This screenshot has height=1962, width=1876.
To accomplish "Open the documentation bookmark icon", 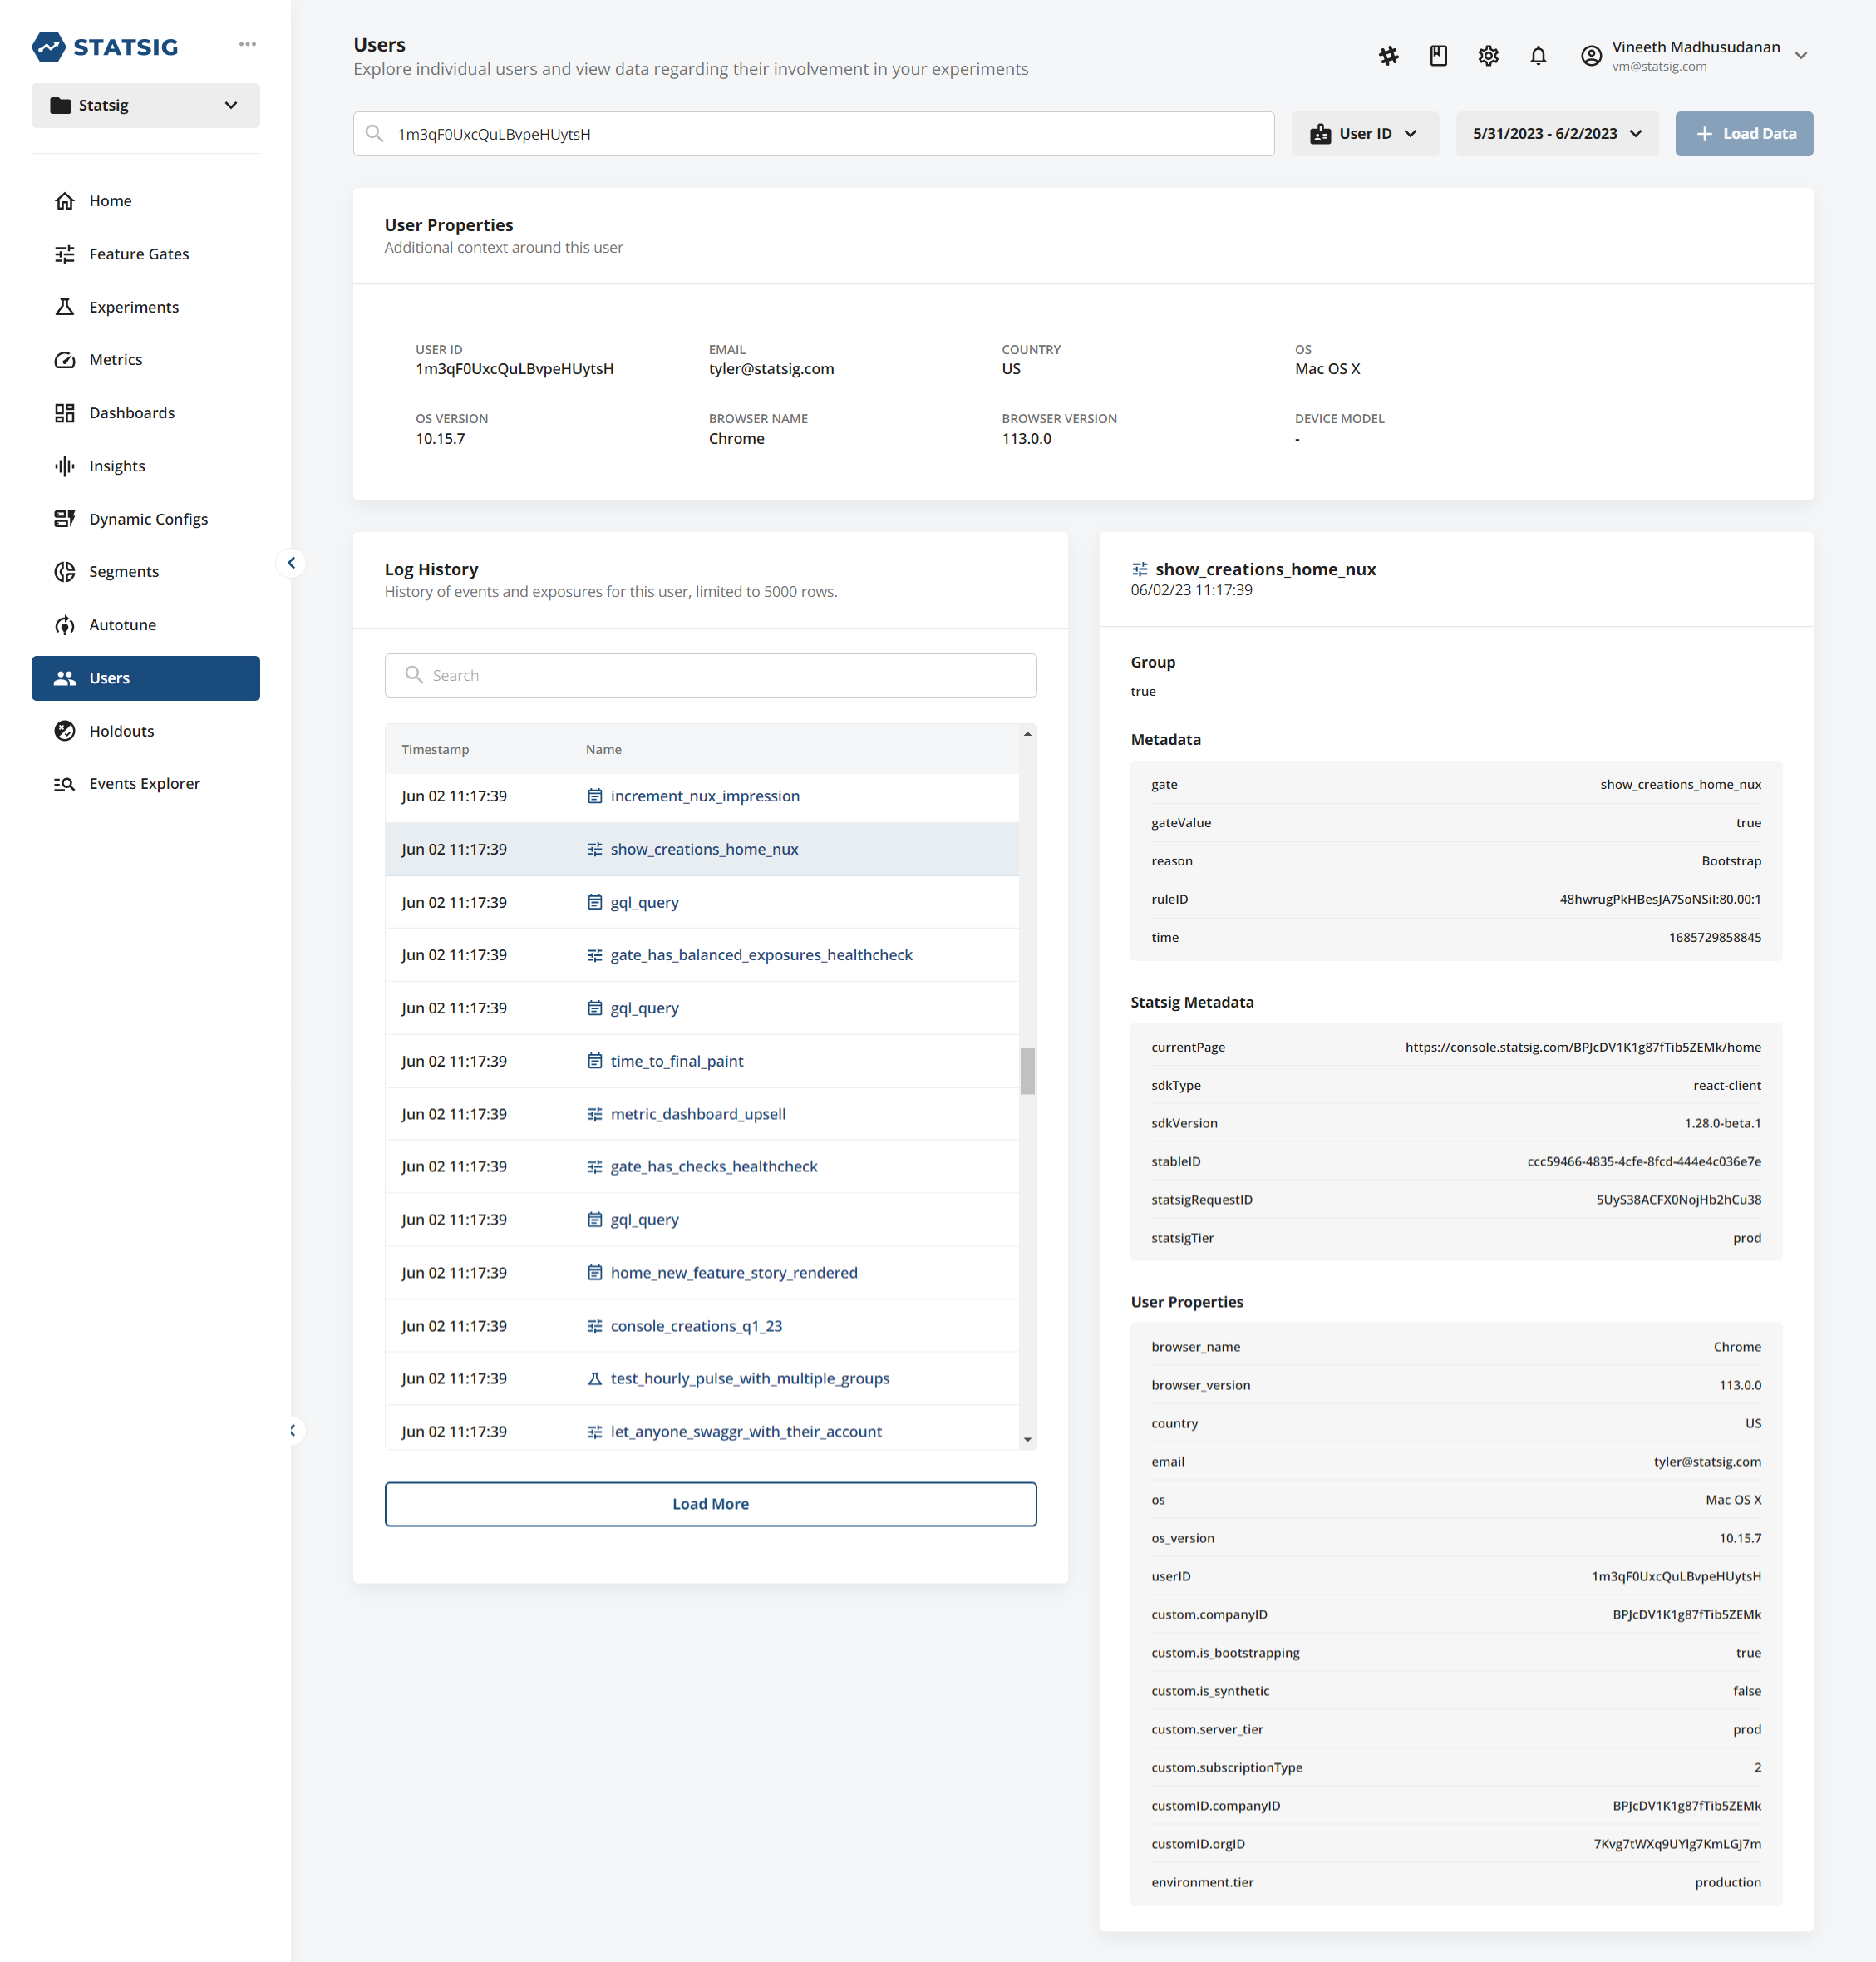I will [1438, 56].
